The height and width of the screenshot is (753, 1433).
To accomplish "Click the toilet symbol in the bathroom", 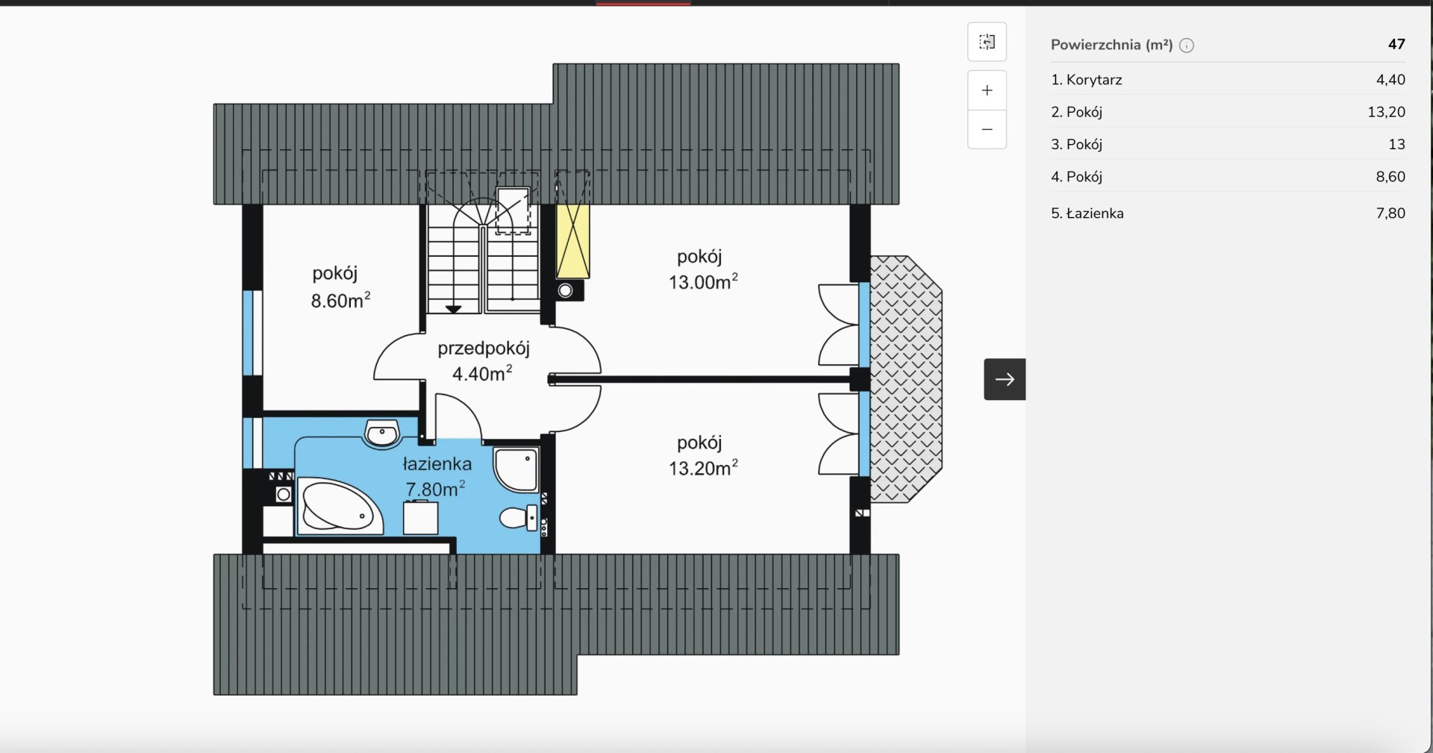I will pyautogui.click(x=518, y=517).
